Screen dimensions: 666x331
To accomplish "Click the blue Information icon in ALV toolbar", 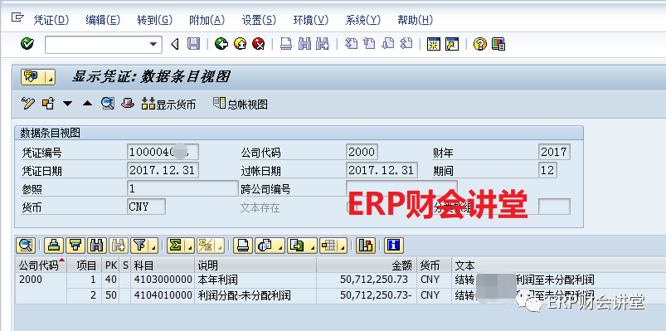I will 394,246.
